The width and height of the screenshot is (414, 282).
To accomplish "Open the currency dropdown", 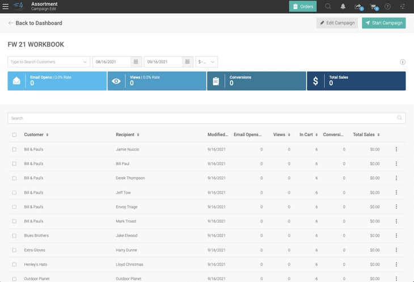I will pyautogui.click(x=206, y=62).
